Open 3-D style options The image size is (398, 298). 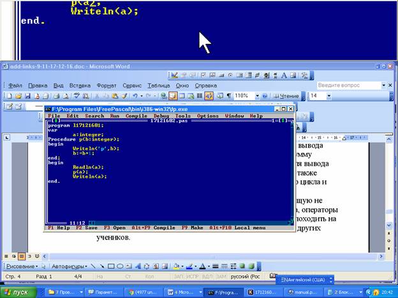251,266
